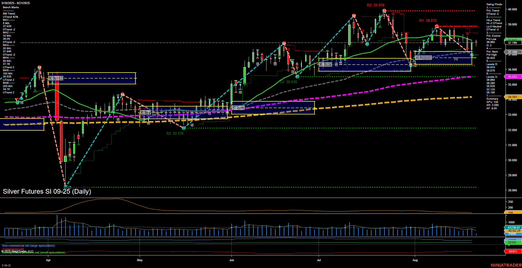This screenshot has height=268, width=522.
Task: Click the Silver Futures SI 09-25 (Daily) chart title
Action: pyautogui.click(x=47, y=191)
